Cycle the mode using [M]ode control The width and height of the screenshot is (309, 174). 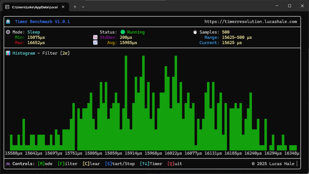(45, 164)
